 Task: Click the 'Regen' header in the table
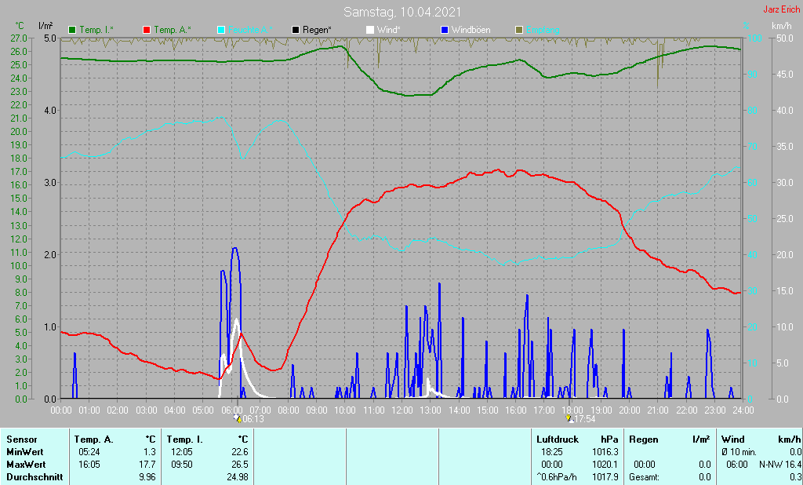644,439
